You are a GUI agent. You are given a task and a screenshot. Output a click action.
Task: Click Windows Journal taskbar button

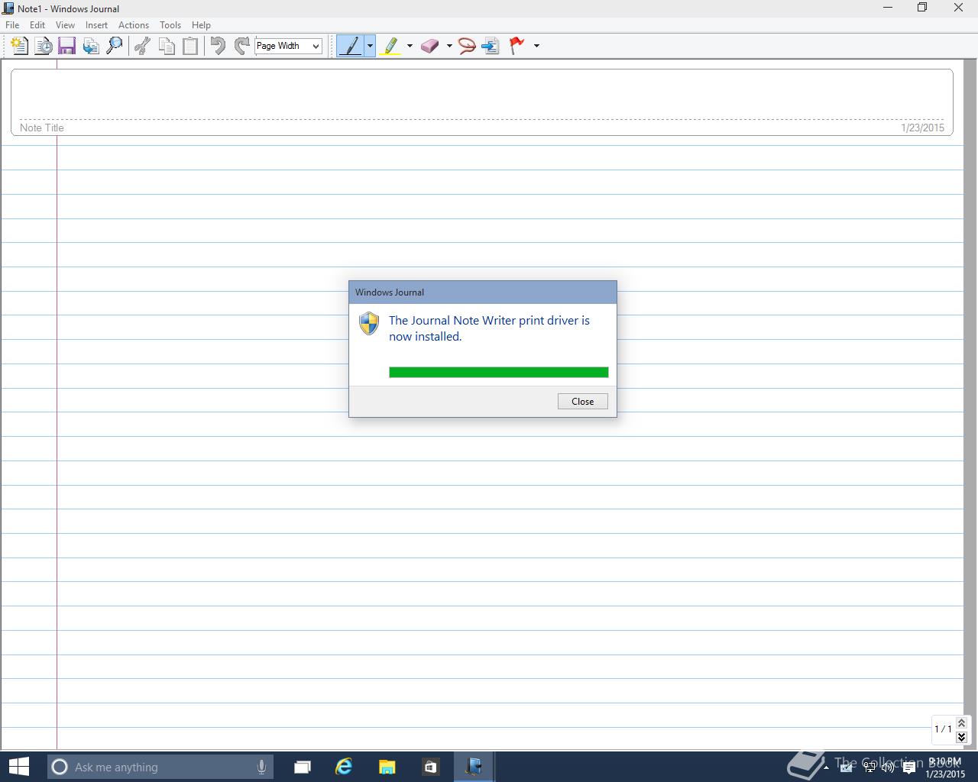(x=474, y=767)
